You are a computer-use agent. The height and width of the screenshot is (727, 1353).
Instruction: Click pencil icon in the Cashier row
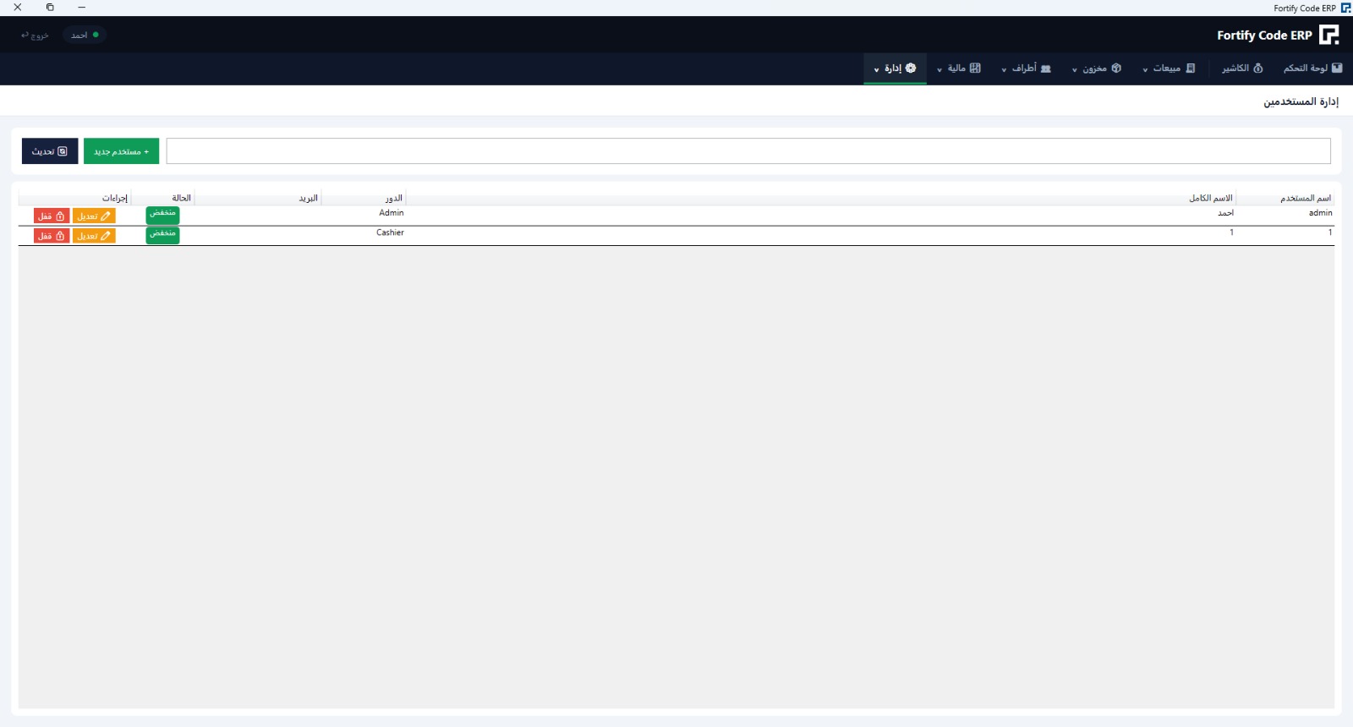click(x=106, y=236)
